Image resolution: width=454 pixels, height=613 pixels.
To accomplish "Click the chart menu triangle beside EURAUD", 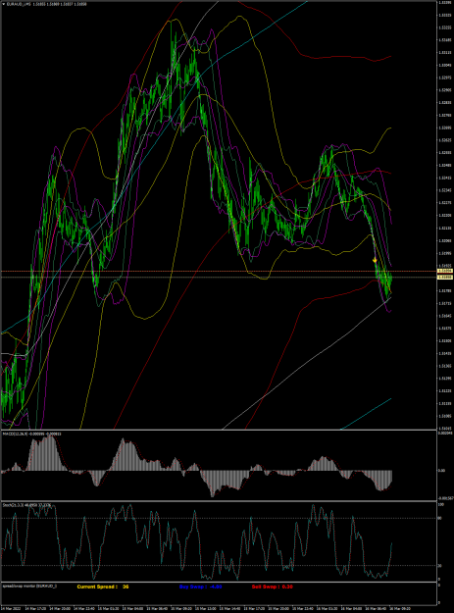I will click(4, 4).
